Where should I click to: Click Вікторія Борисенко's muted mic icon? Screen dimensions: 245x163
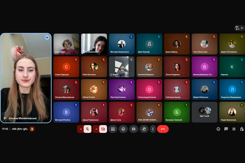(x=131, y=37)
